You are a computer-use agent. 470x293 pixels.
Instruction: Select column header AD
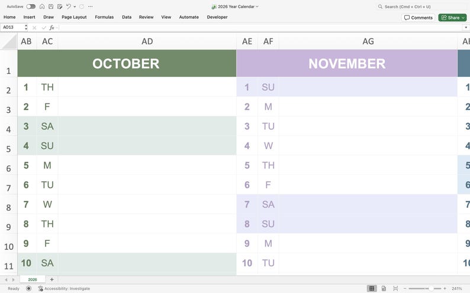pyautogui.click(x=147, y=41)
